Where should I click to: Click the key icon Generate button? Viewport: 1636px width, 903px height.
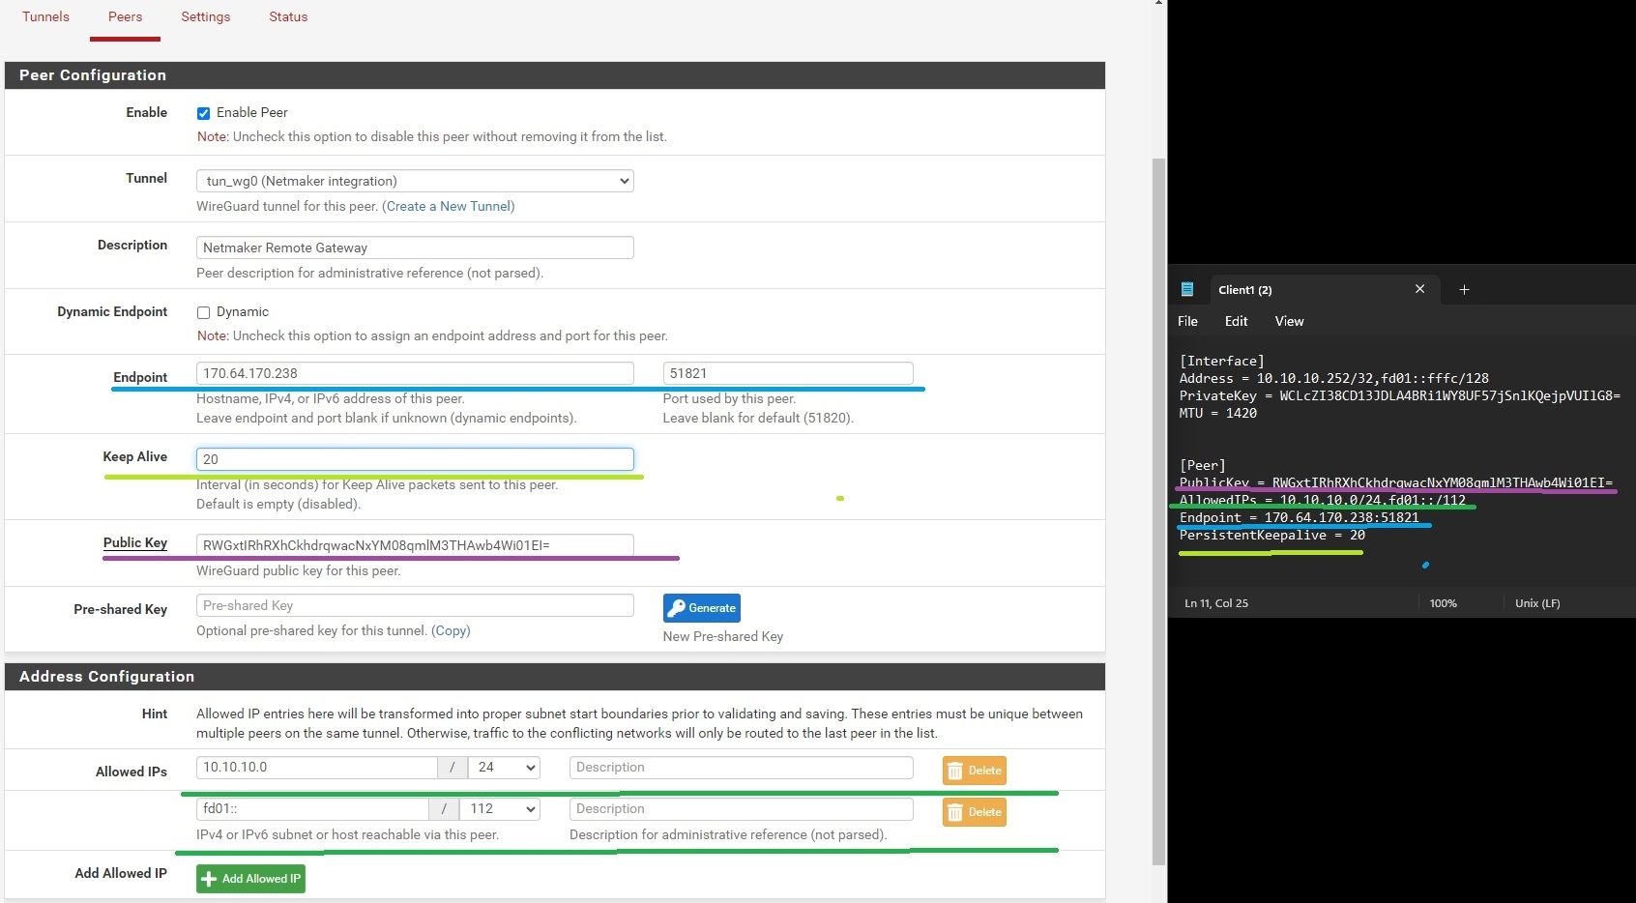(701, 608)
